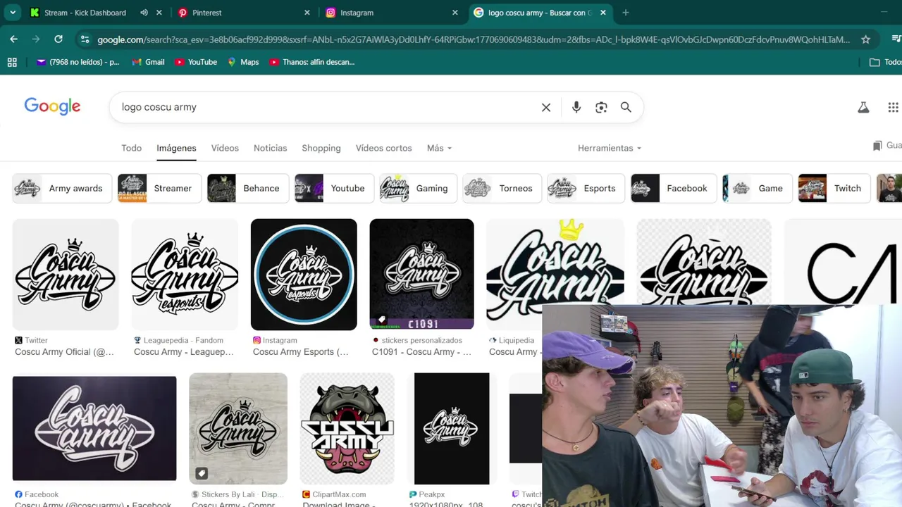The height and width of the screenshot is (507, 902).
Task: Open the 'Todos' bookmarks folder
Action: 886,62
